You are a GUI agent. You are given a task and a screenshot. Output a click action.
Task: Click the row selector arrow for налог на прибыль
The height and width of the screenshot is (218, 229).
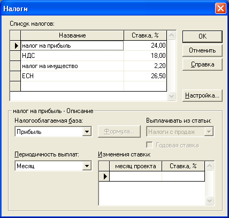click(x=16, y=46)
